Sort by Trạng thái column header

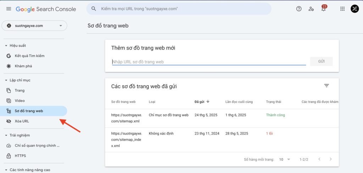(274, 102)
